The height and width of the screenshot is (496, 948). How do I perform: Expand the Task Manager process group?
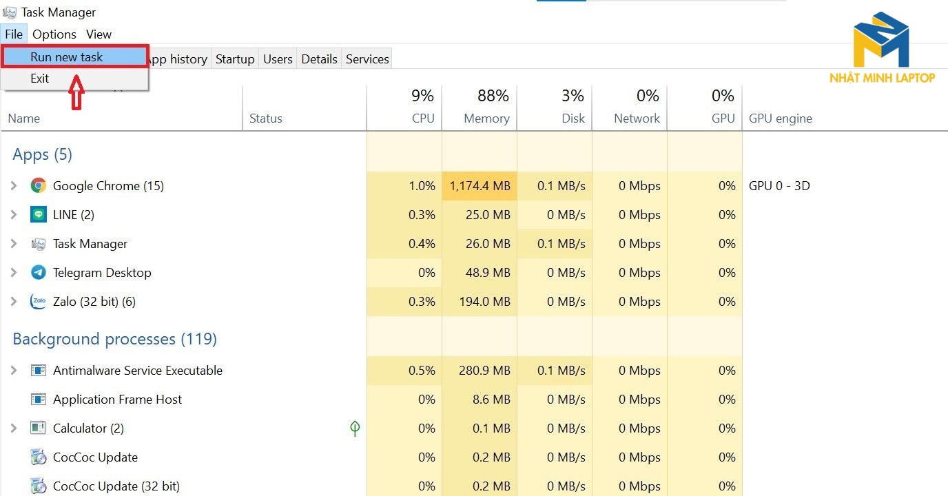point(13,243)
